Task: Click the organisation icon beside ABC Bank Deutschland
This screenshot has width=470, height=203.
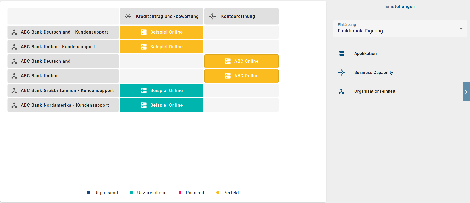Action: pos(14,61)
